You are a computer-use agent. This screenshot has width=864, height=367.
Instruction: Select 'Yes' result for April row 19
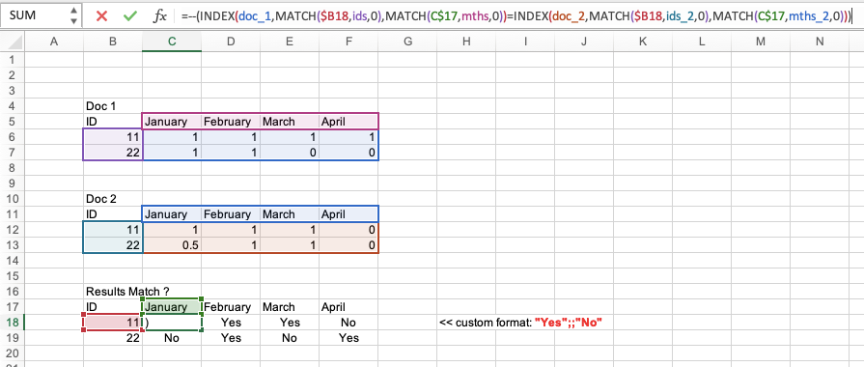[348, 338]
